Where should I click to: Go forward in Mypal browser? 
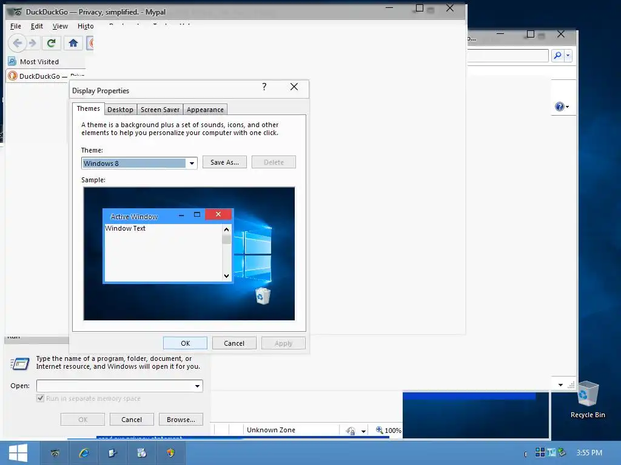coord(33,43)
